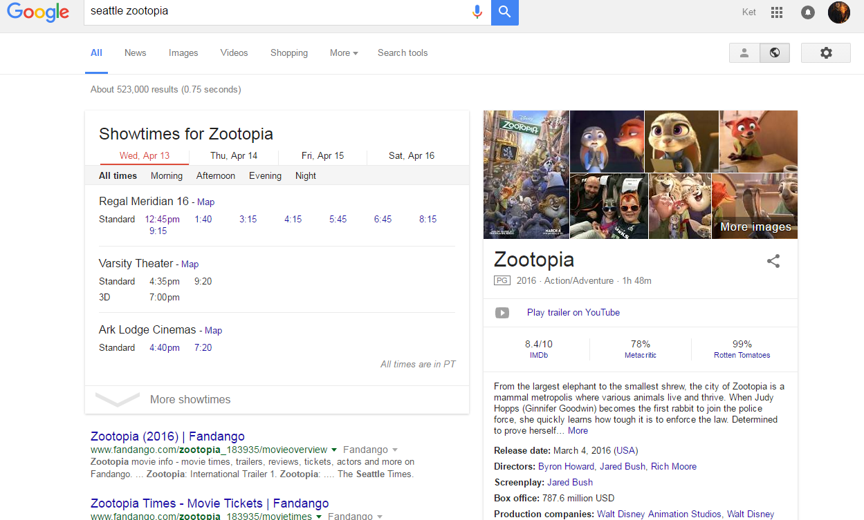
Task: Filter showtimes by All times
Action: click(x=118, y=175)
